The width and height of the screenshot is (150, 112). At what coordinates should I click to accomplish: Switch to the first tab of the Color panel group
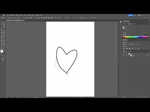click(125, 24)
